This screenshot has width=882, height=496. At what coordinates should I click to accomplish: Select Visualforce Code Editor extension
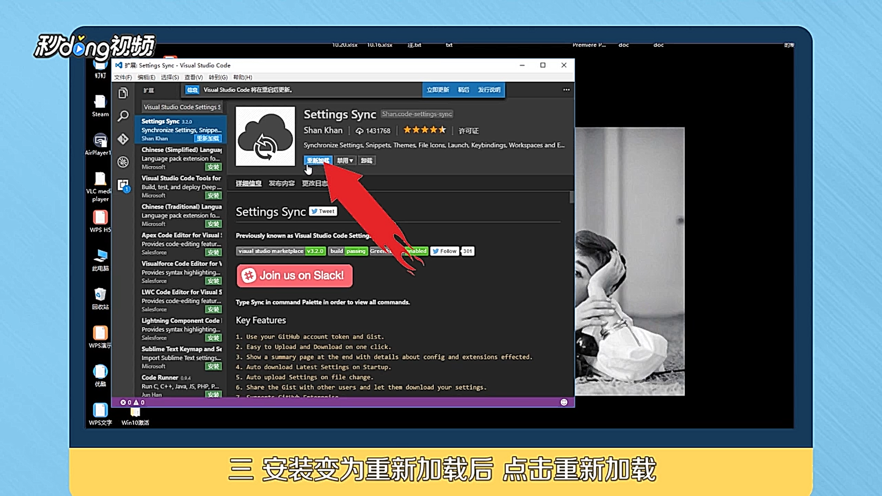point(181,272)
